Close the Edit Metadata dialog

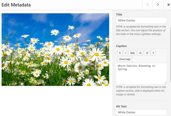(x=169, y=5)
